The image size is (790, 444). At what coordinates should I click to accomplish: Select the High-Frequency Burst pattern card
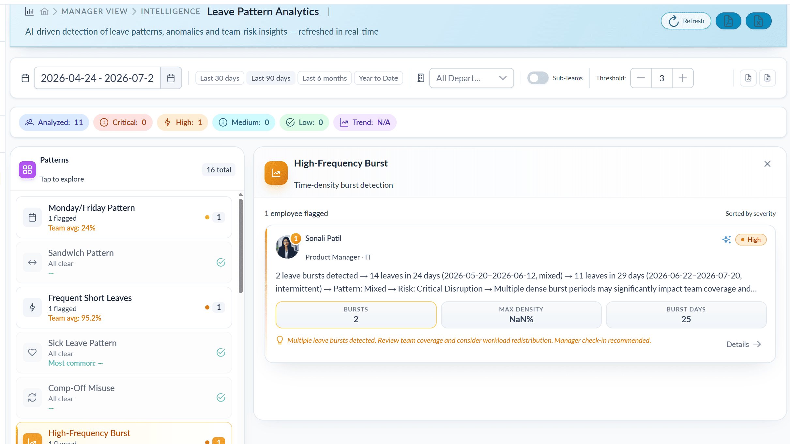click(x=124, y=434)
